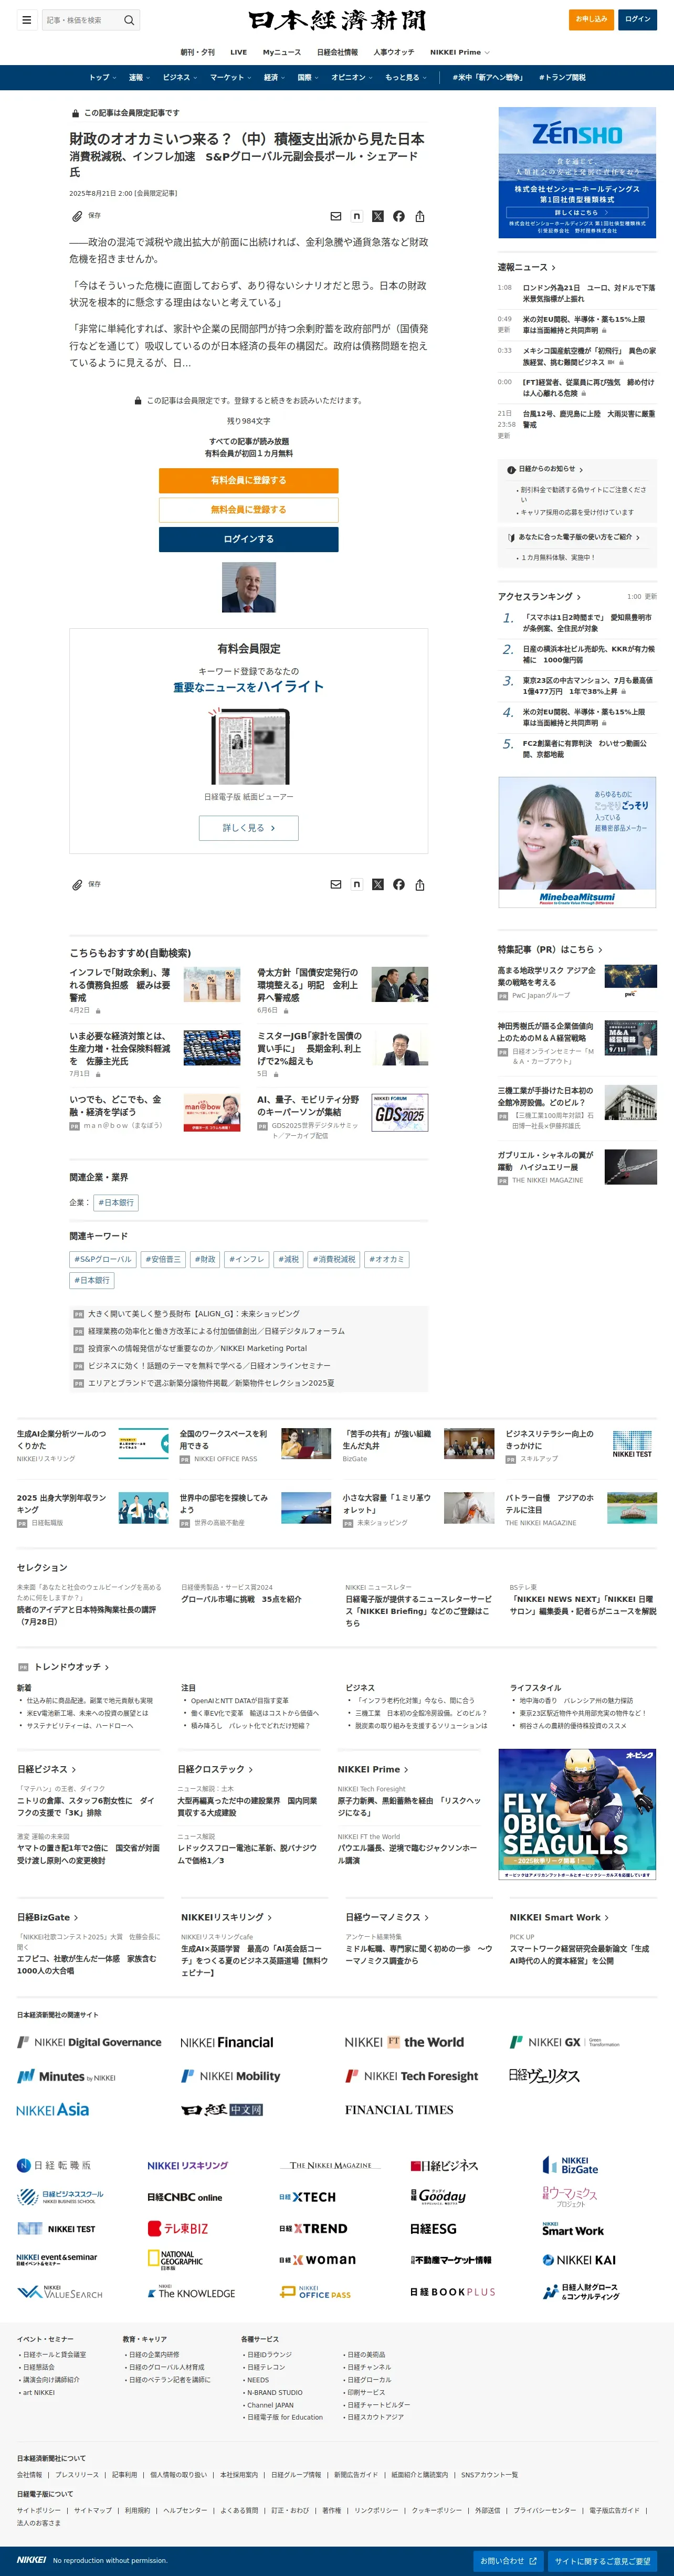
Task: Select the #安倍晋三 keyword tag
Action: [x=163, y=1259]
